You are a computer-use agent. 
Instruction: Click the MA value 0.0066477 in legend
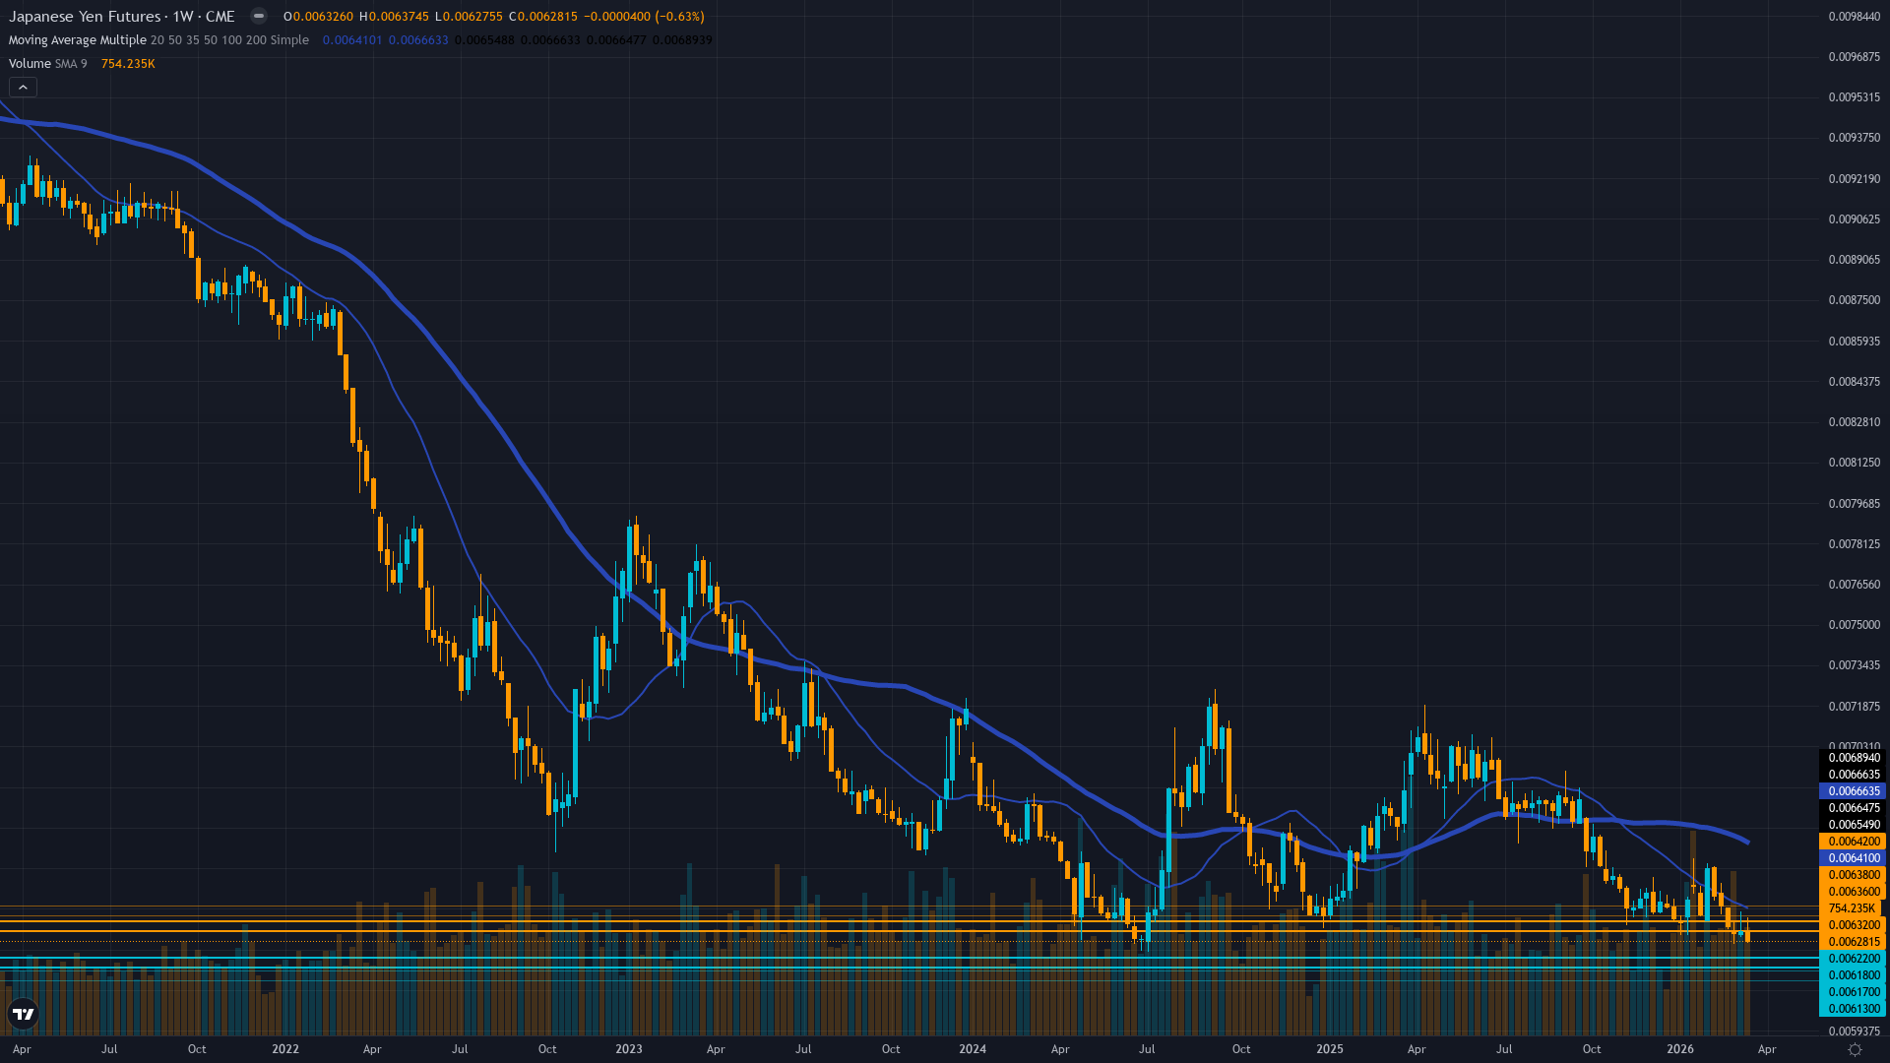[616, 40]
